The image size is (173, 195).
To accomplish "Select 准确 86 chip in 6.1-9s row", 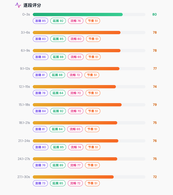I will tap(40, 57).
